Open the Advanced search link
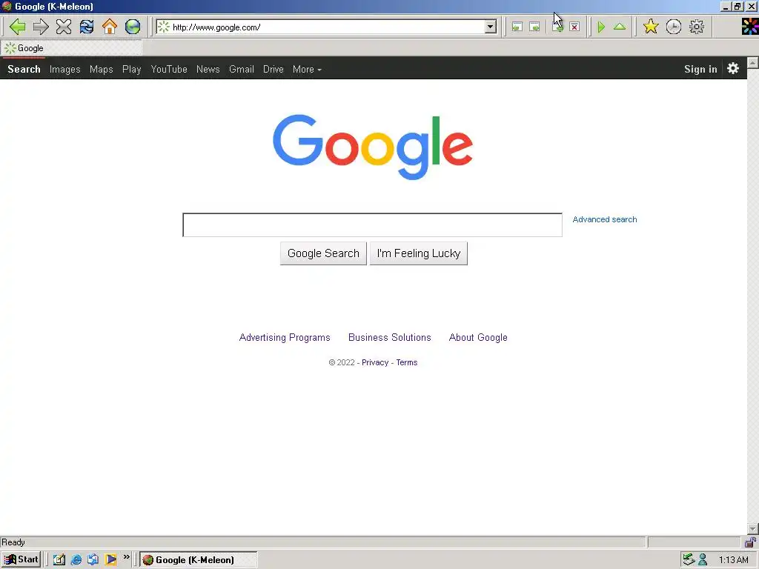759x569 pixels. coord(605,219)
